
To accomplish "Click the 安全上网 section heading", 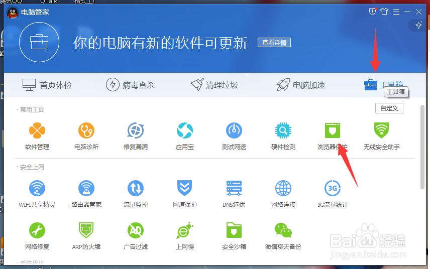I will pos(32,167).
